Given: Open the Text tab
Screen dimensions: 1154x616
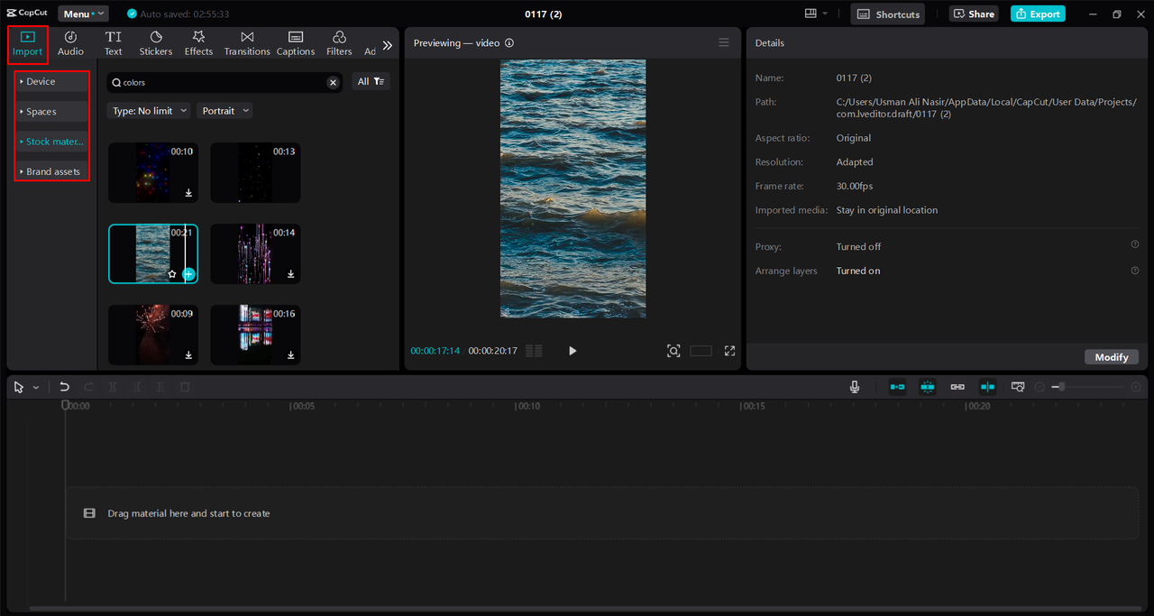Looking at the screenshot, I should click(x=113, y=43).
